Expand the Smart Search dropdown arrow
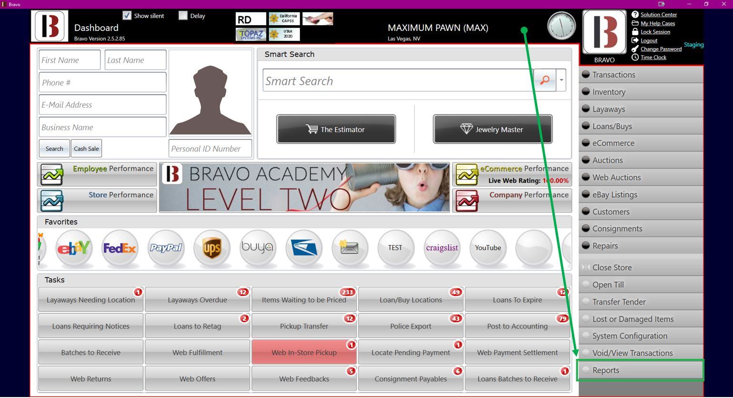This screenshot has width=733, height=398. (x=561, y=80)
